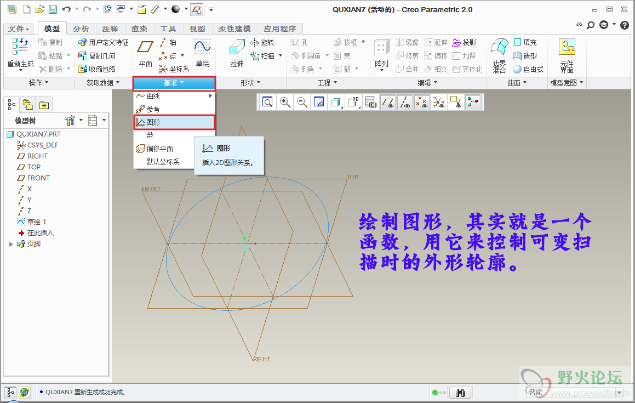Click the 重新生成 regenerate icon
This screenshot has height=403, width=635.
coord(20,46)
